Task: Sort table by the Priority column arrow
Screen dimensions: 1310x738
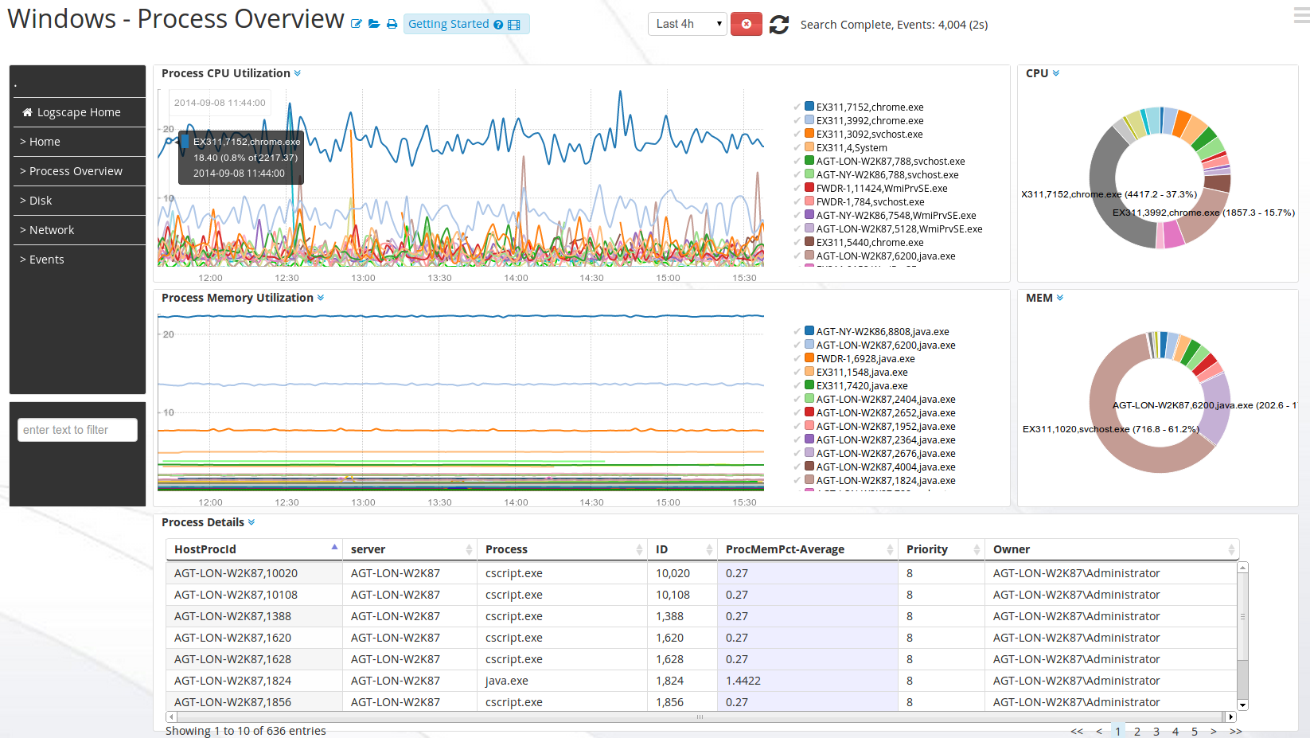Action: click(977, 549)
